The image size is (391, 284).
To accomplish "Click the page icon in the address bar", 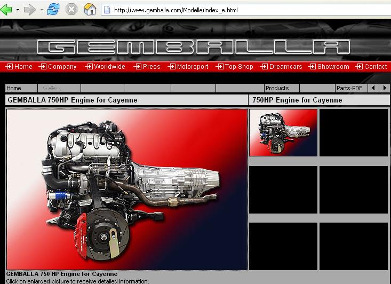I will tap(107, 10).
